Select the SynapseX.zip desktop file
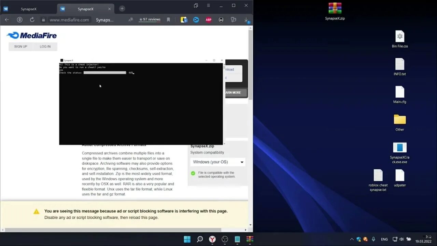 (335, 11)
